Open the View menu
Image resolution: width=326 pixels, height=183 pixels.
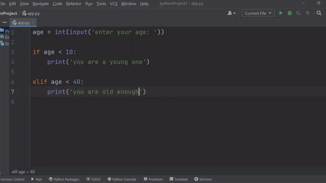click(x=24, y=4)
